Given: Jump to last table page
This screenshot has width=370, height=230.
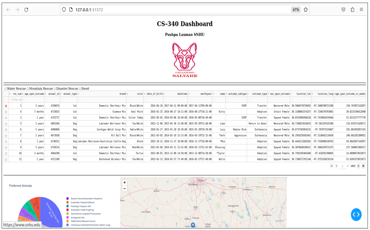Looking at the screenshot, I should click(363, 166).
